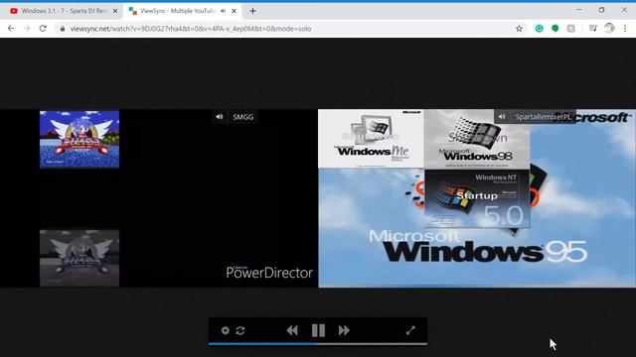Fast forward the synced videos

point(344,330)
